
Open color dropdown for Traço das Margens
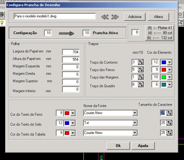(170, 77)
